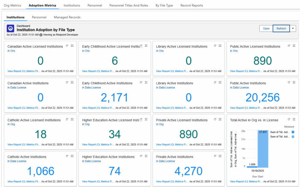This screenshot has height=187, width=300.
Task: Expand the Private Active Institutions card
Action: 220,156
